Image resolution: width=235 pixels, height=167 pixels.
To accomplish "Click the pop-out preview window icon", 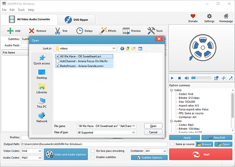I will click(x=216, y=78).
